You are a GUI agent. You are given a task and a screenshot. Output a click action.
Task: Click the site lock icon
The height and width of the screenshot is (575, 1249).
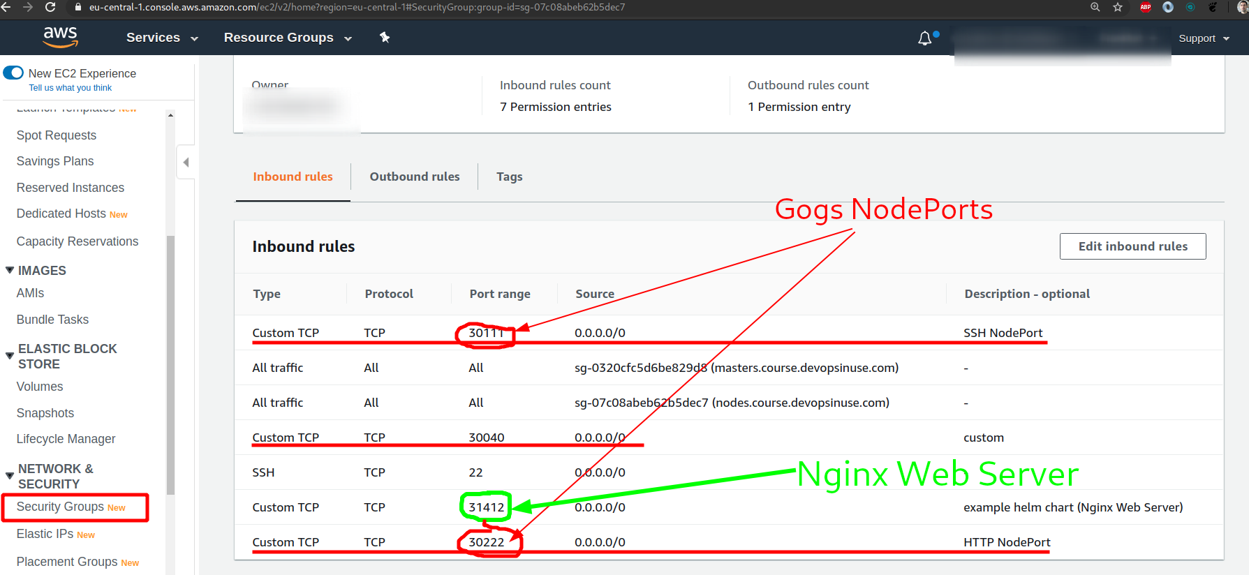click(x=78, y=7)
